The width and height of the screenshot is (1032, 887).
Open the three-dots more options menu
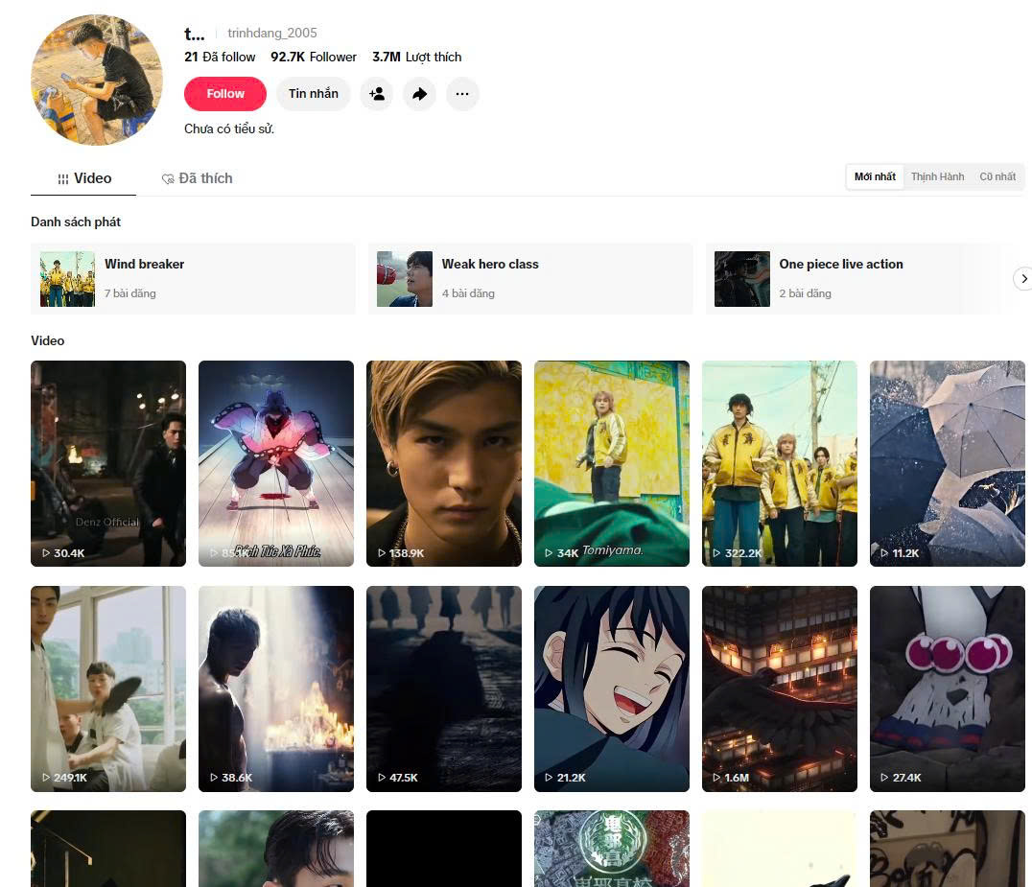pyautogui.click(x=462, y=94)
